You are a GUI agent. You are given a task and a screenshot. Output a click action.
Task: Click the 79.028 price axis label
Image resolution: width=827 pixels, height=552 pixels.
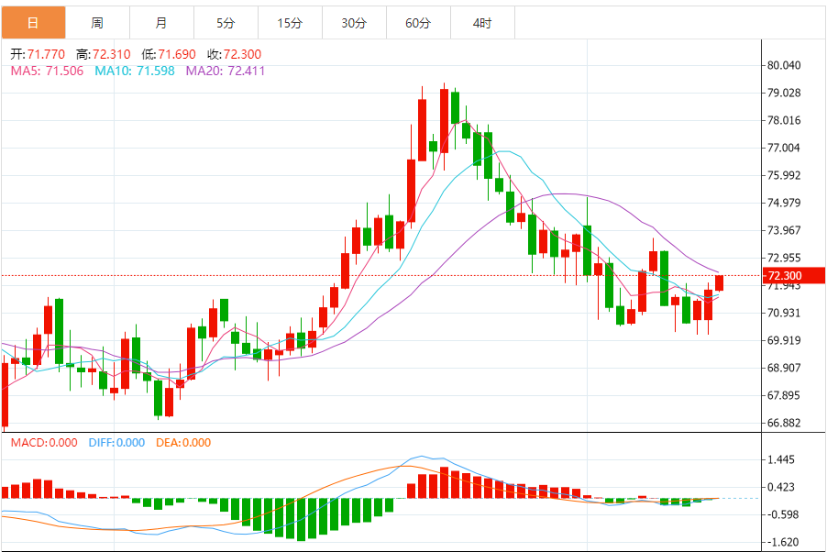(x=784, y=93)
